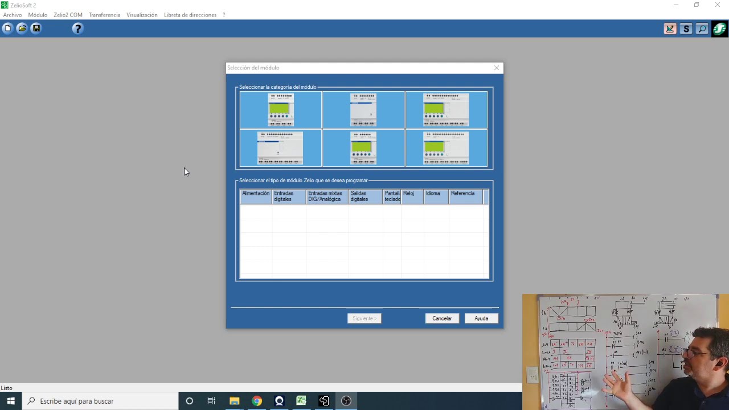729x410 pixels.
Task: Open OBS Studio from the taskbar
Action: coord(346,401)
